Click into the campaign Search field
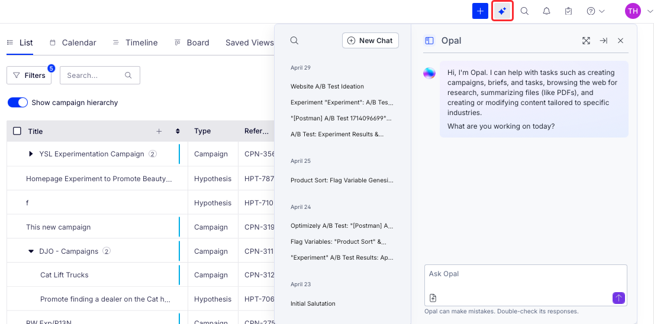The height and width of the screenshot is (324, 654). 99,76
